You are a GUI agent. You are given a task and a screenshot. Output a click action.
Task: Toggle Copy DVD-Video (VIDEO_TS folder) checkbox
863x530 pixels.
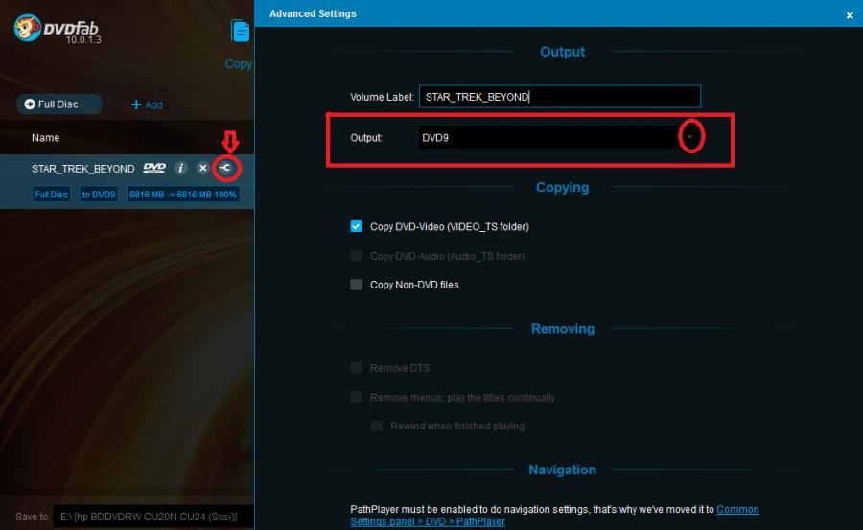tap(356, 226)
